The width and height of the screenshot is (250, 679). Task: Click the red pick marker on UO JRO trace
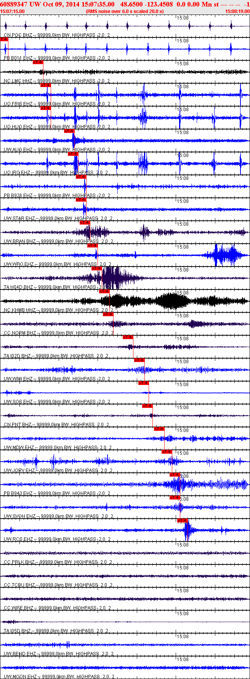click(x=73, y=154)
